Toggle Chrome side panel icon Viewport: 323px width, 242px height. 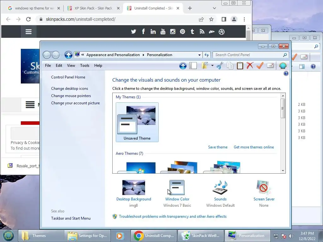click(224, 19)
